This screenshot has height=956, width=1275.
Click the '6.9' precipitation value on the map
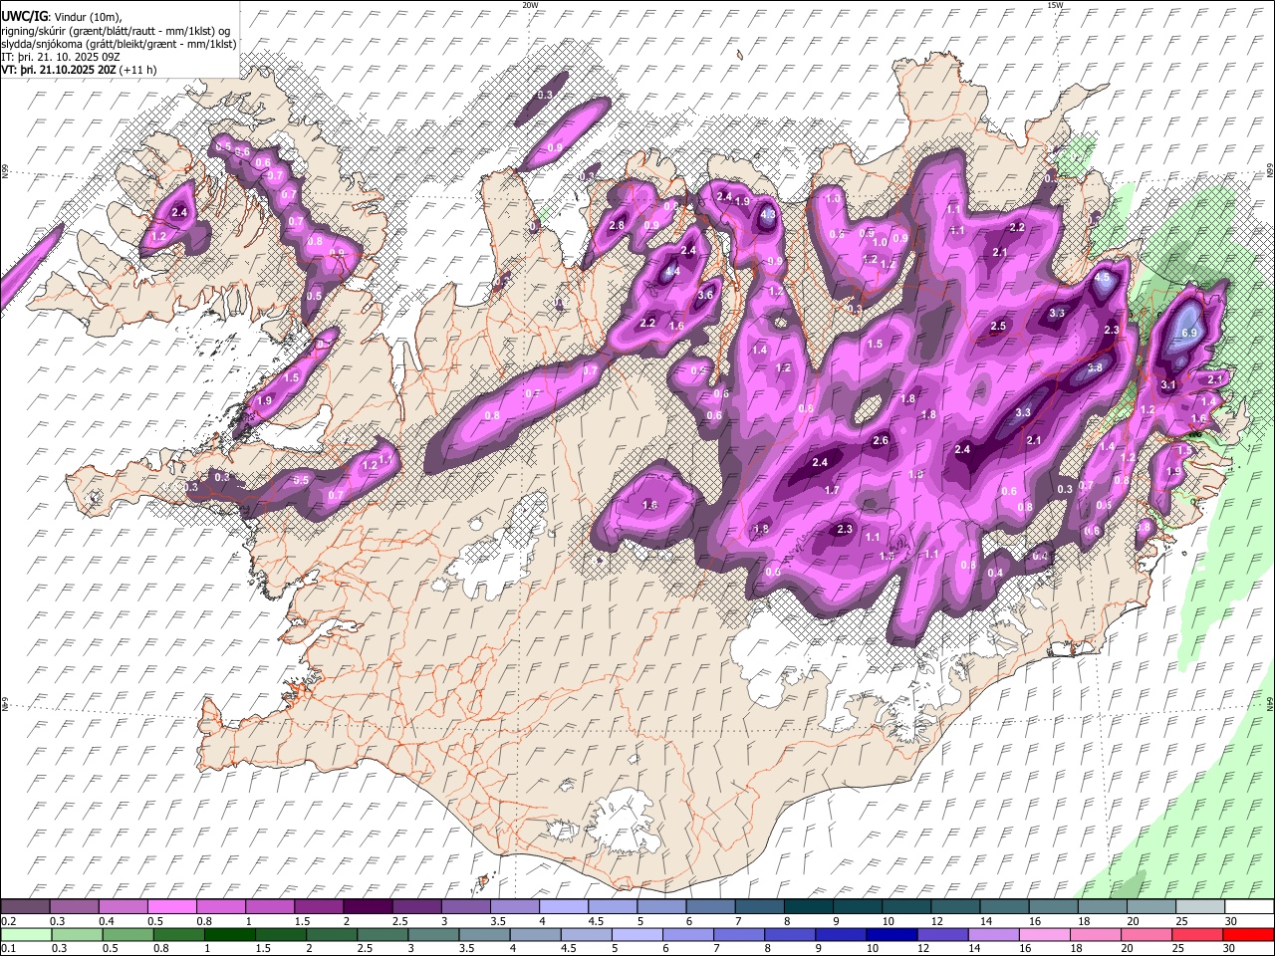click(1188, 333)
